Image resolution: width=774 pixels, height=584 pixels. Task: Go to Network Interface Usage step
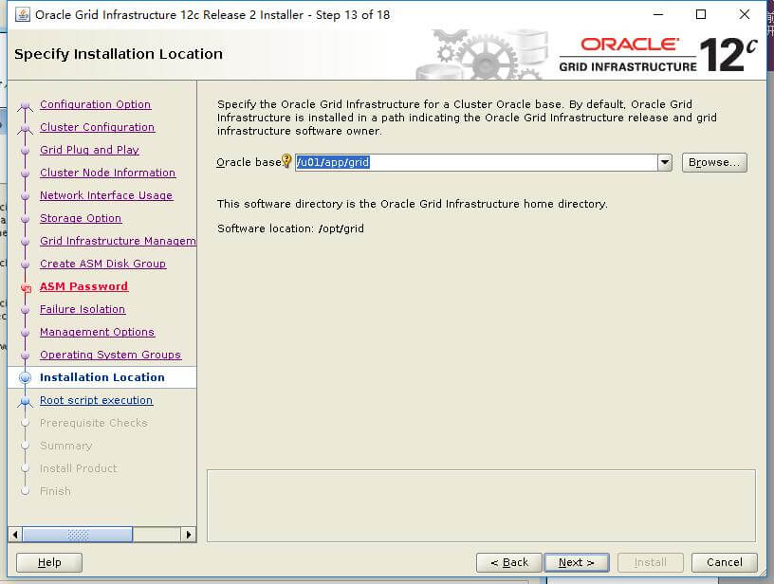(x=106, y=195)
